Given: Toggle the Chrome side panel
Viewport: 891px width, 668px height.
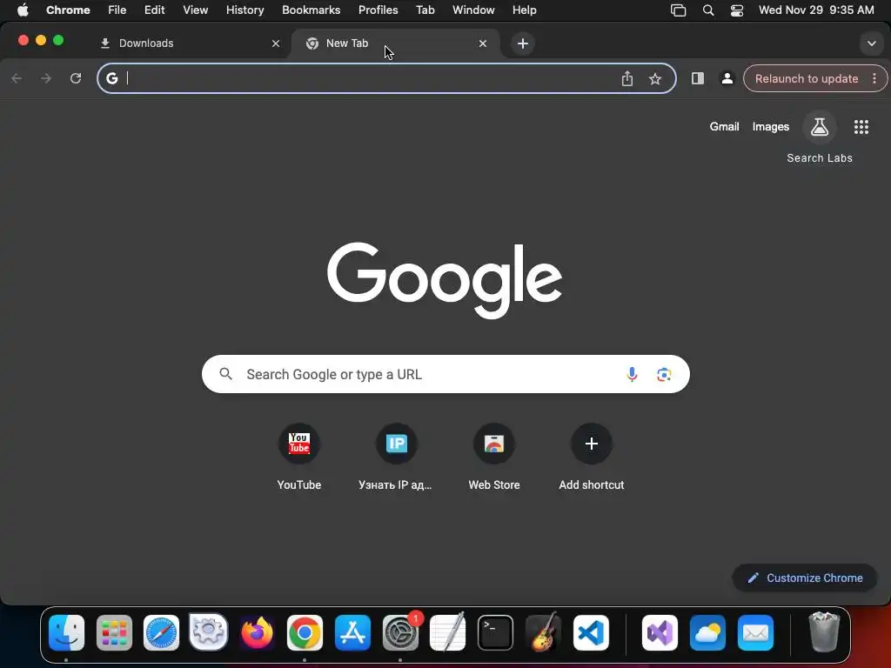Looking at the screenshot, I should [698, 78].
